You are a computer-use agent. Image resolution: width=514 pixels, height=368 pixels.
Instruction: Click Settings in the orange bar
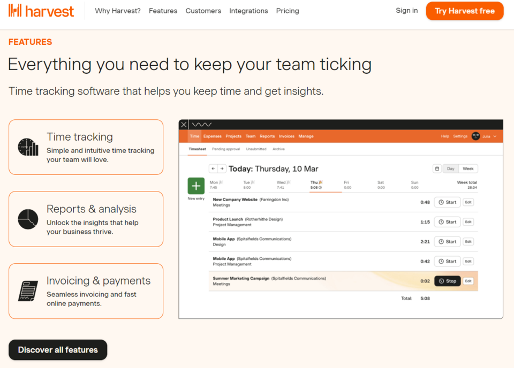tap(460, 136)
